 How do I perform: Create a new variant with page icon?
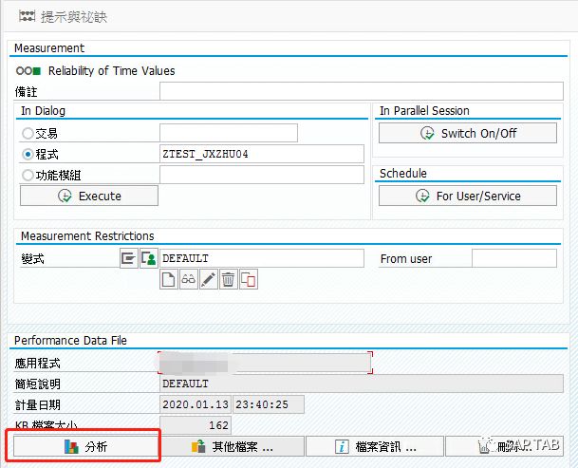tap(169, 279)
